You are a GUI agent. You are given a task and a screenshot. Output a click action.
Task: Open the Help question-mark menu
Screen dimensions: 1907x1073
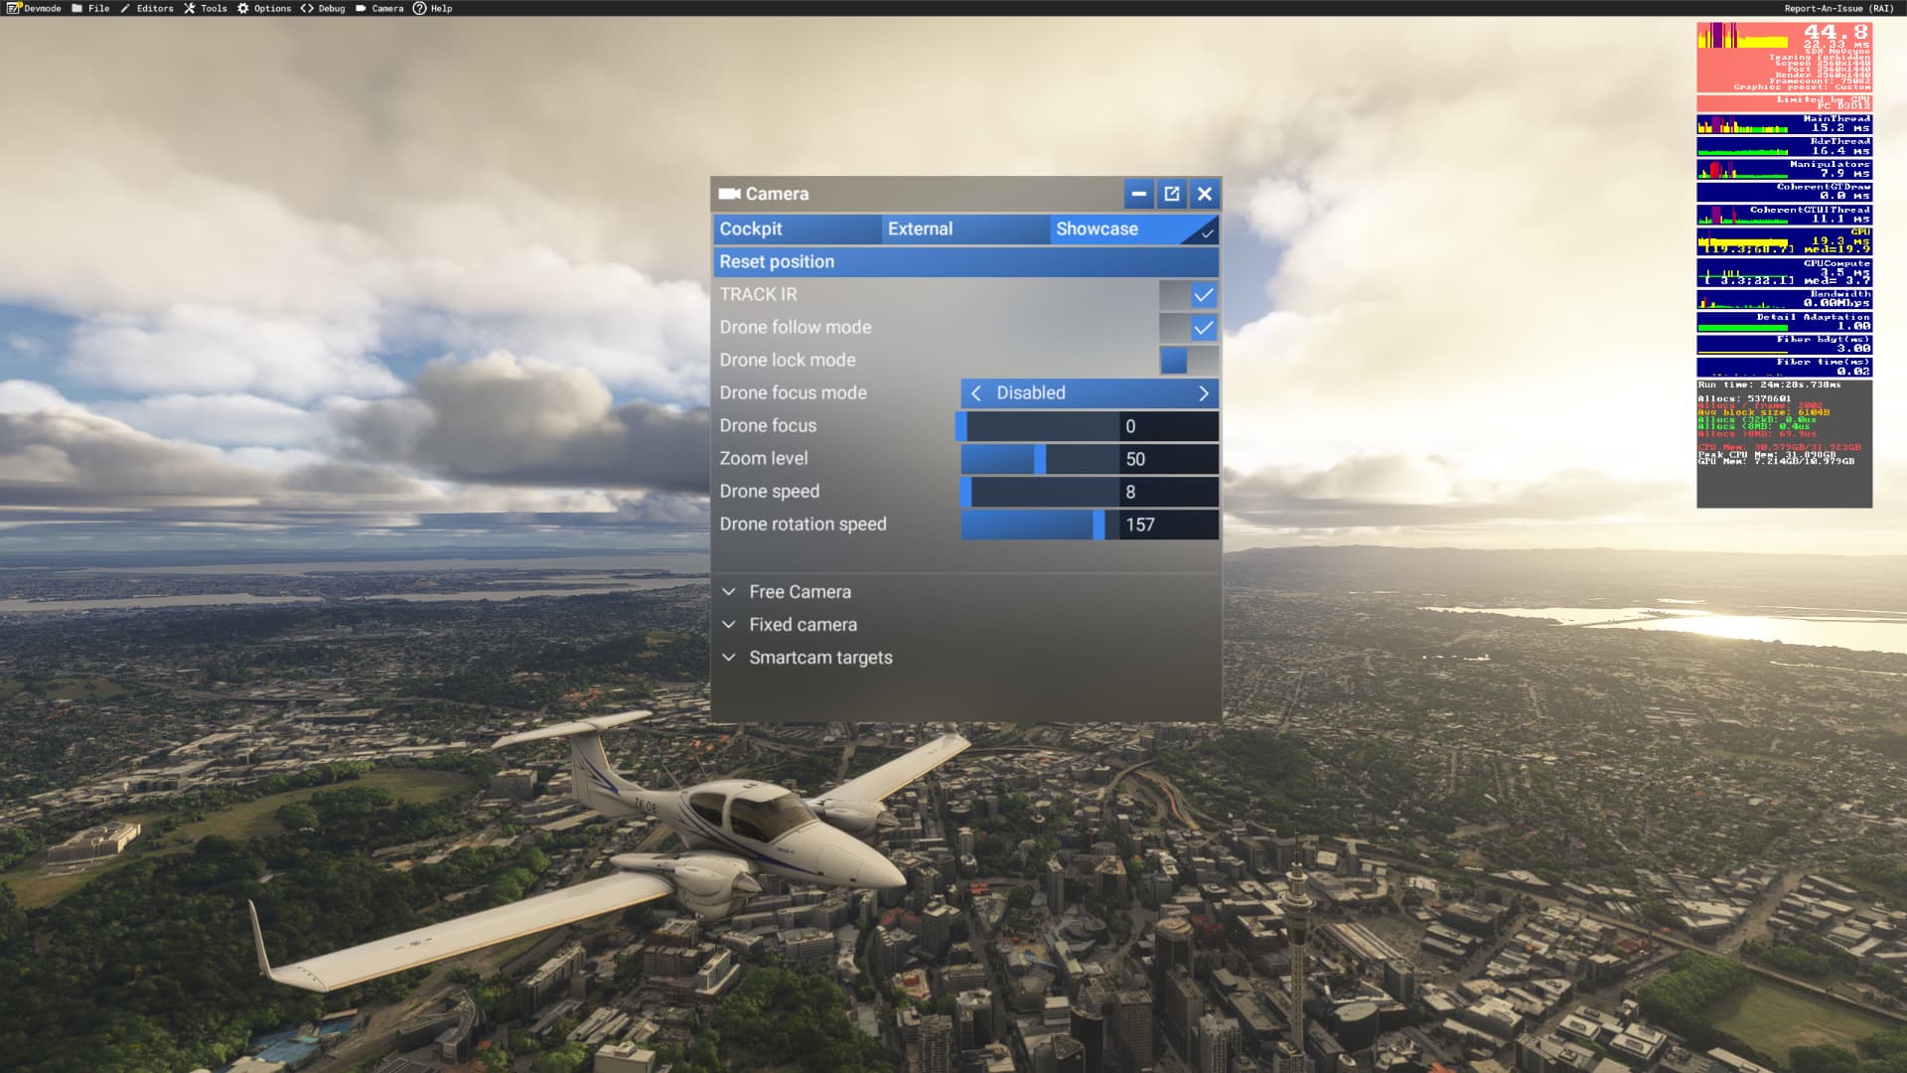pyautogui.click(x=432, y=8)
